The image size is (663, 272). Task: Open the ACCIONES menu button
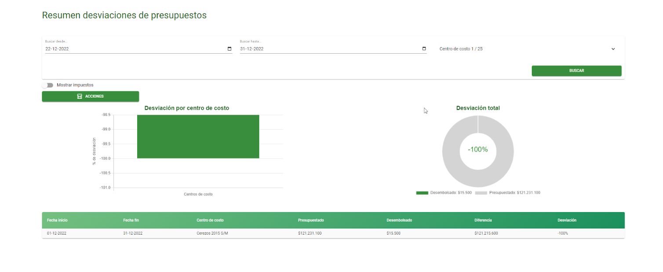click(x=91, y=96)
